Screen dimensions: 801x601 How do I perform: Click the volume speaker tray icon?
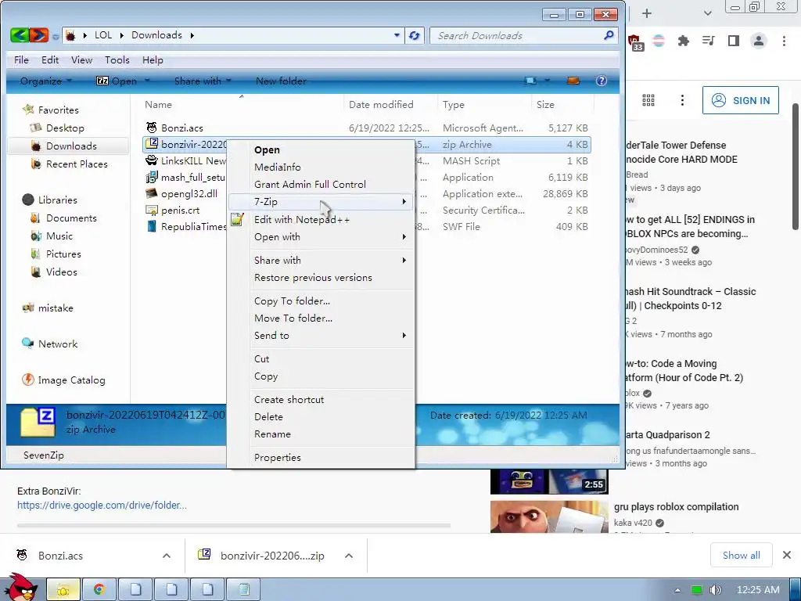(x=715, y=590)
